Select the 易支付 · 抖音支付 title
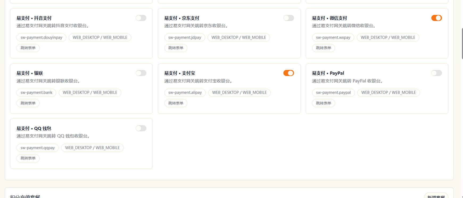 coord(34,18)
